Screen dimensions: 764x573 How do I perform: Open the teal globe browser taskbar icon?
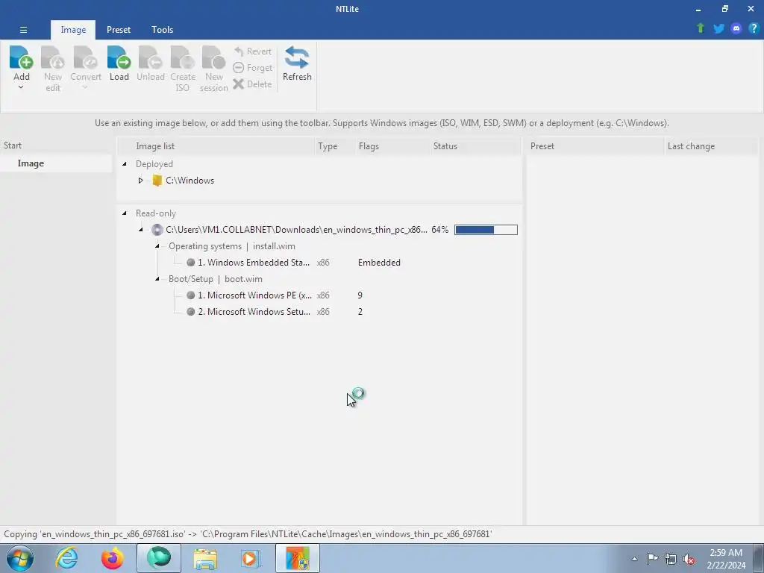coord(159,558)
